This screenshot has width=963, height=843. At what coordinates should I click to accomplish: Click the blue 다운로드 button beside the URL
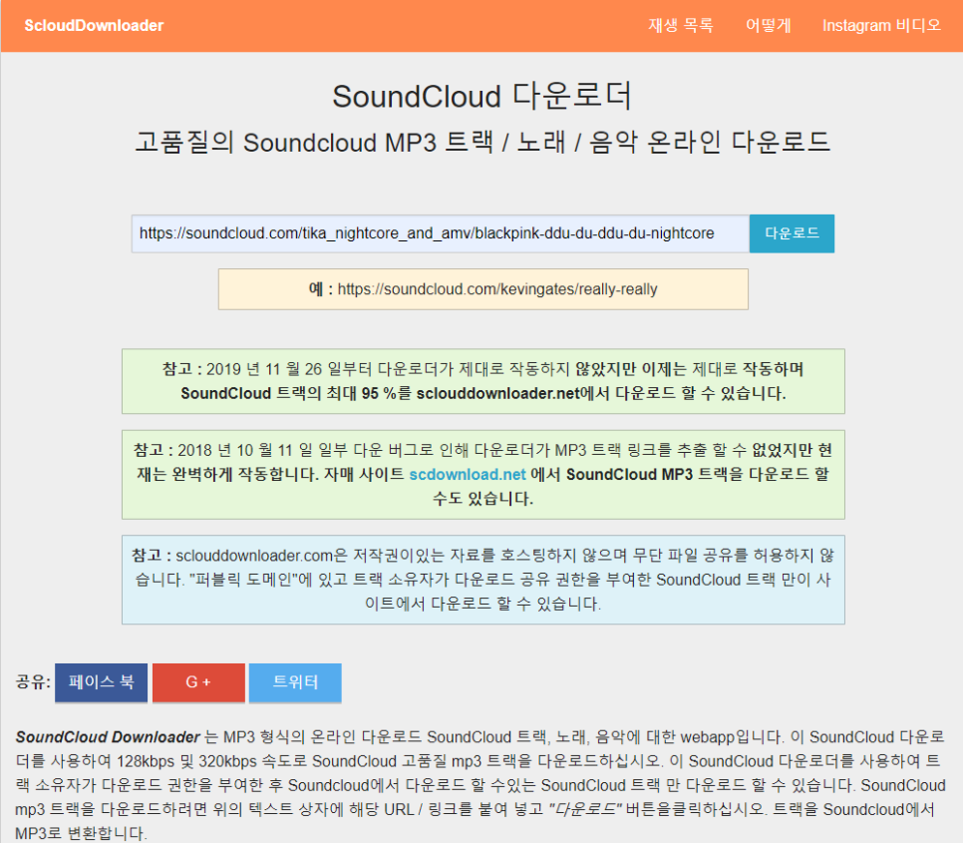(x=792, y=232)
